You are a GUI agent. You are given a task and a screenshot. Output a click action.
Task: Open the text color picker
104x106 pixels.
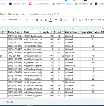pyautogui.click(x=50, y=20)
